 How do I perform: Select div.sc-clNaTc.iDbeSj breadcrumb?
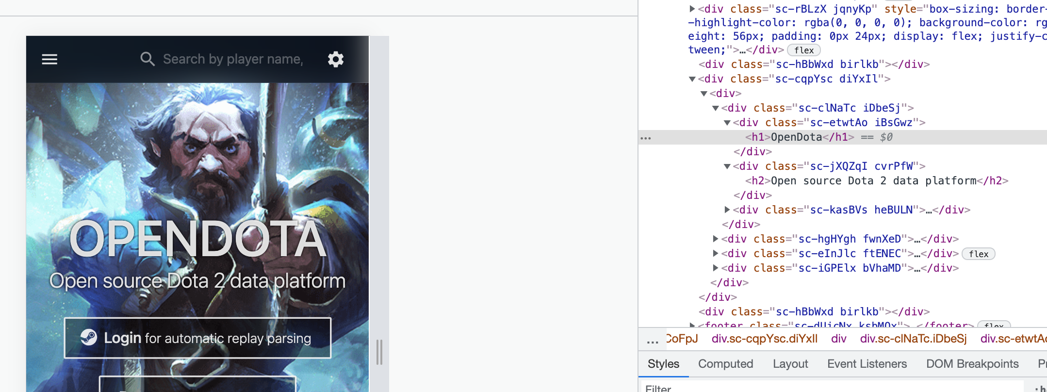pos(914,339)
